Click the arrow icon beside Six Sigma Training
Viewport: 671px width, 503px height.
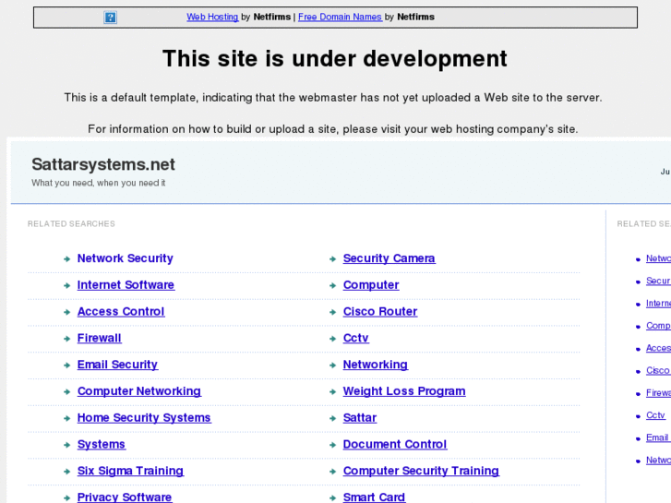pos(66,472)
